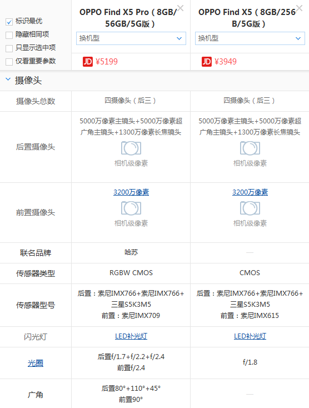Click 四摄像头（后三）for Find X5 Pro
This screenshot has height=408, width=309.
[x=130, y=101]
